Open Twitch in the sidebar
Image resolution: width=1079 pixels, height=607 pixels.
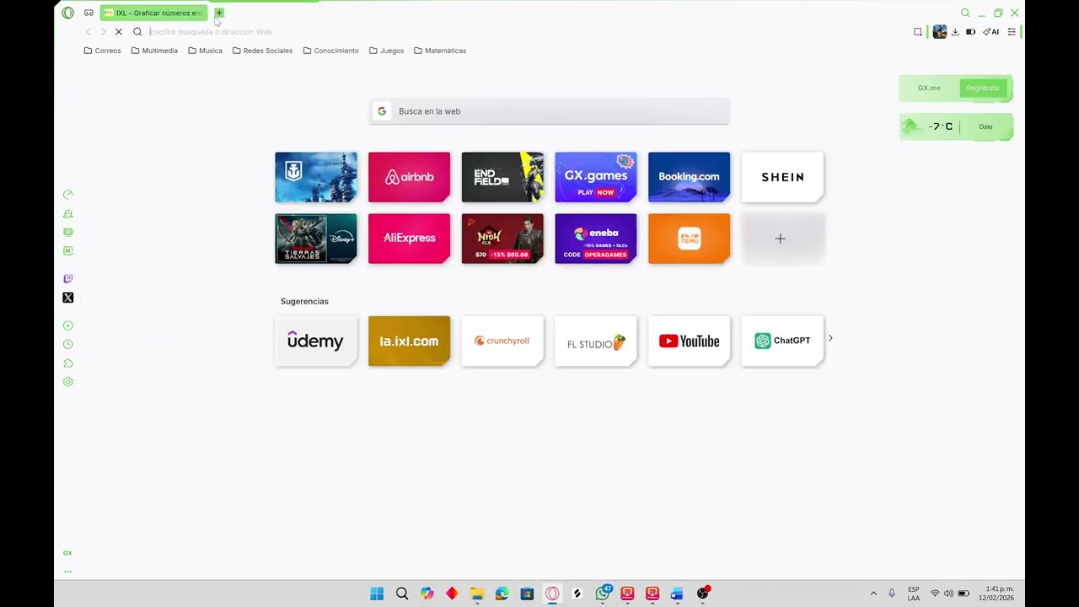click(x=68, y=278)
